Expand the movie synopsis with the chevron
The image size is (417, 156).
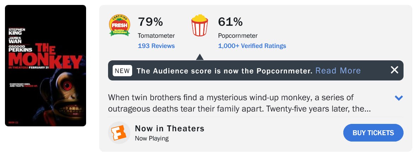399,98
